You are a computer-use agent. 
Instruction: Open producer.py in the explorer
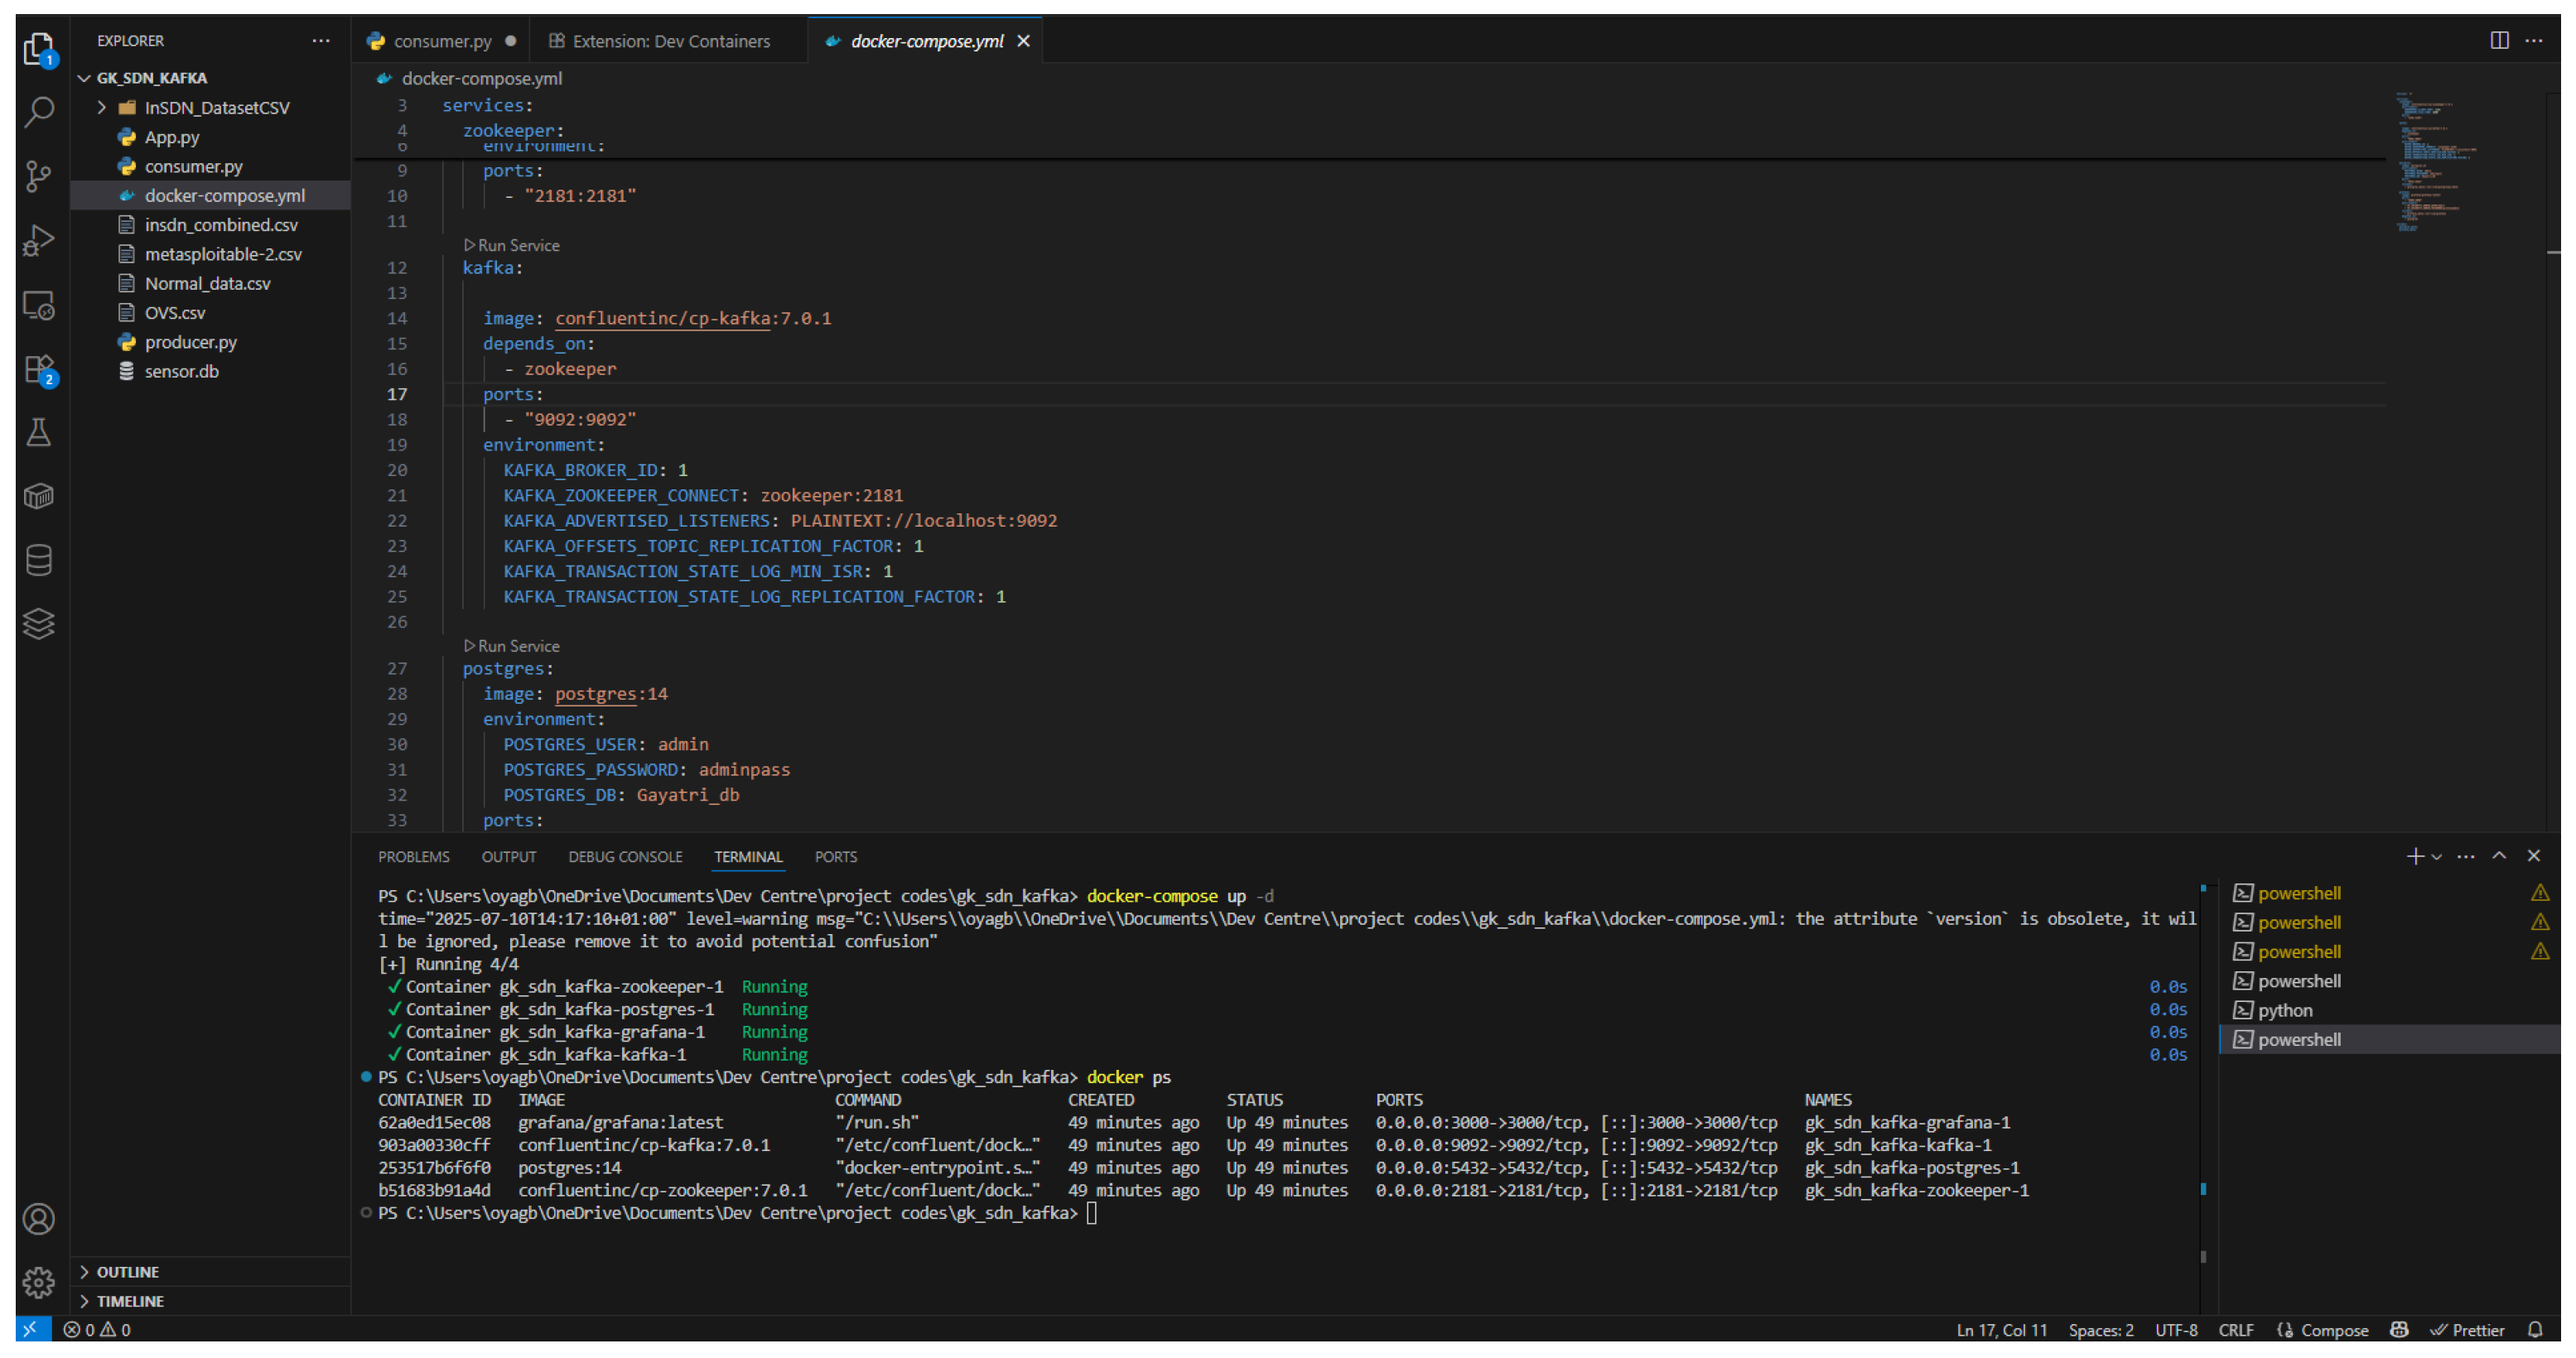(x=190, y=342)
